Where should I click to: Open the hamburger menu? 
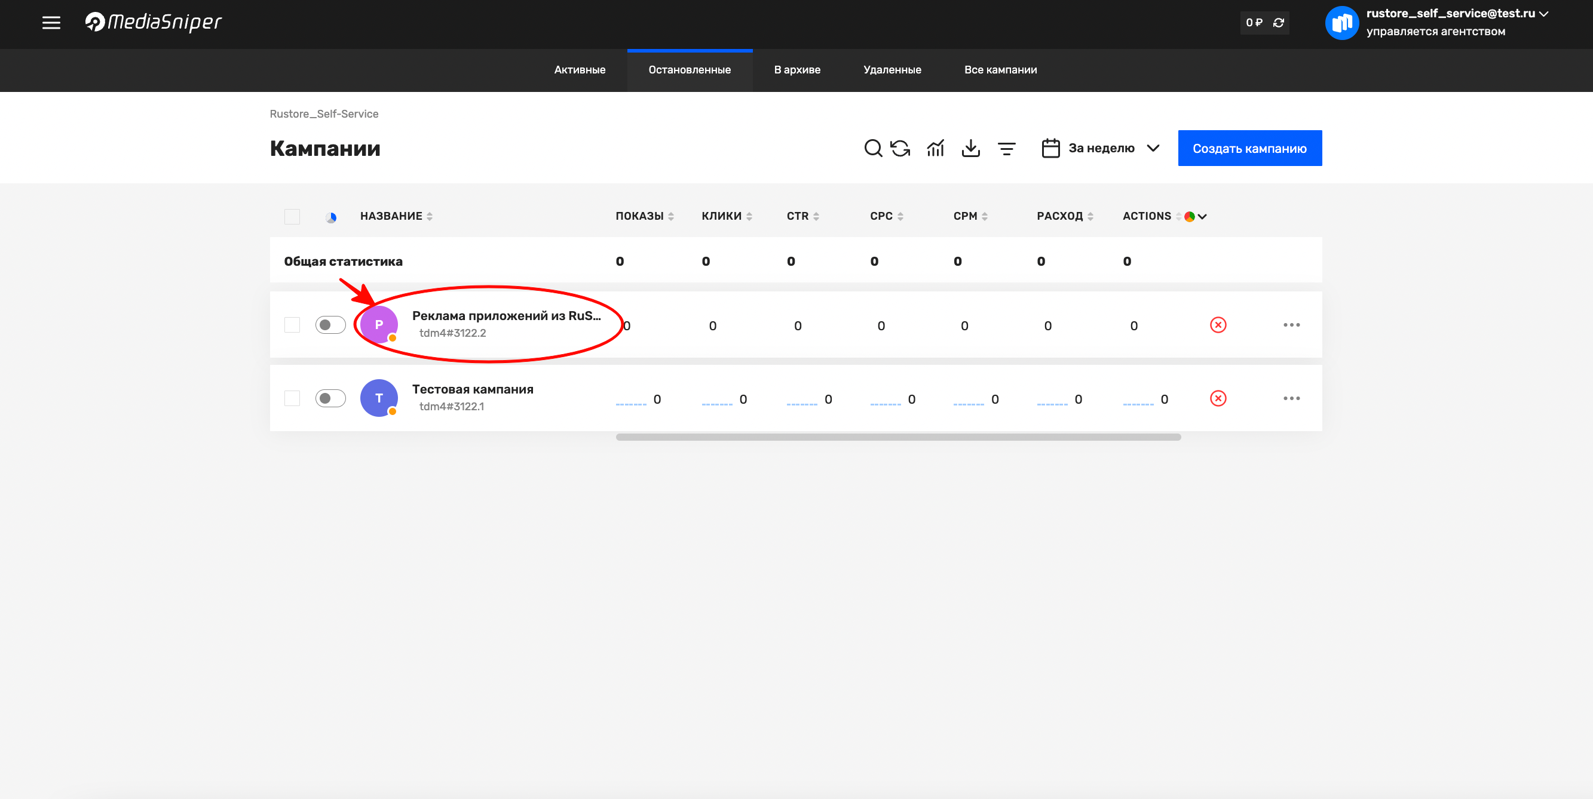pyautogui.click(x=51, y=23)
